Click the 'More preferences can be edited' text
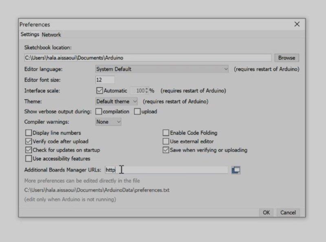Image resolution: width=326 pixels, height=242 pixels. point(82,181)
